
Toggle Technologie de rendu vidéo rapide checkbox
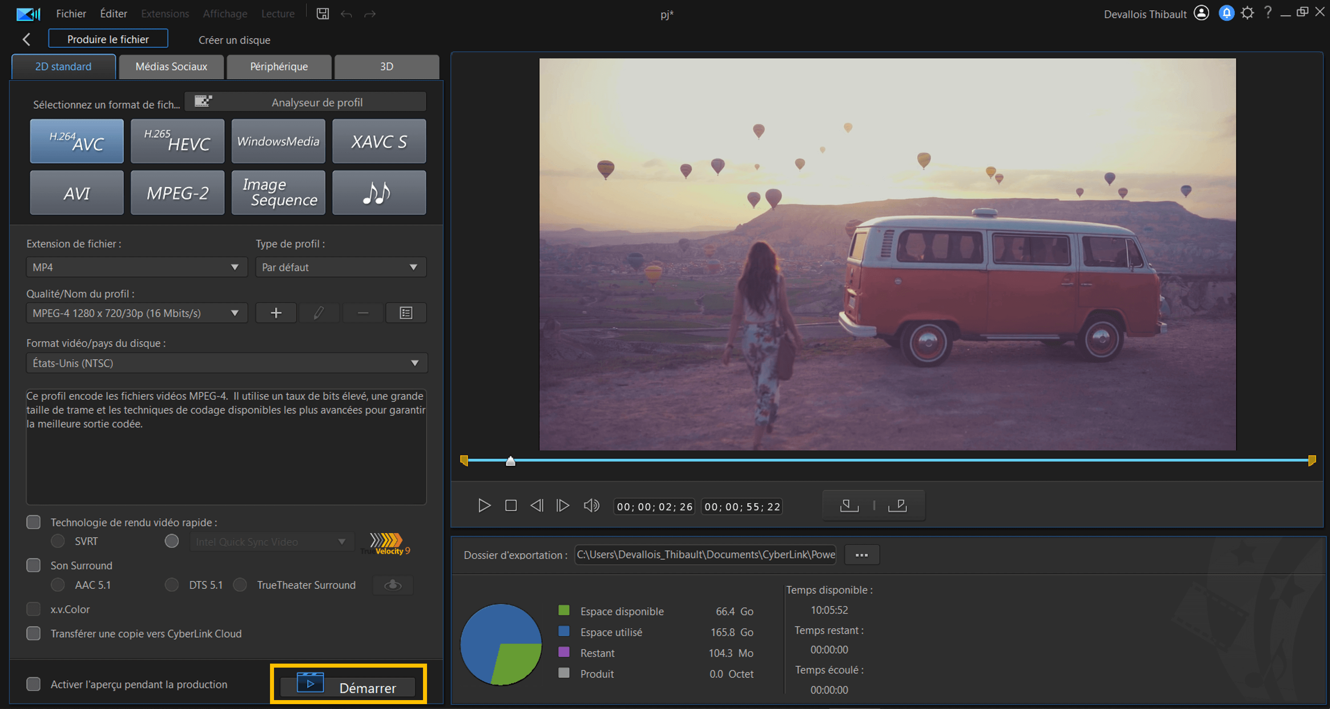pyautogui.click(x=32, y=522)
